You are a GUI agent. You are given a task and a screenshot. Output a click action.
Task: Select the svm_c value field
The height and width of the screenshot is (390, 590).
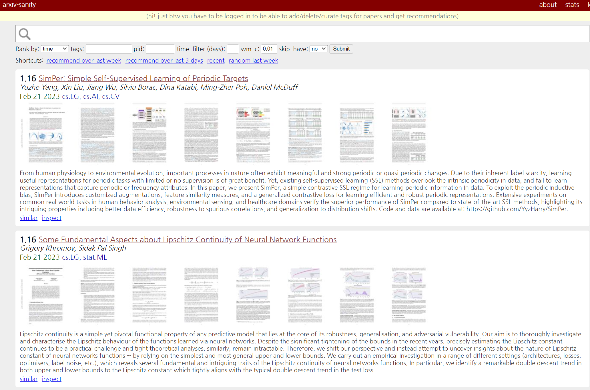coord(269,49)
